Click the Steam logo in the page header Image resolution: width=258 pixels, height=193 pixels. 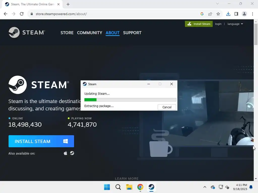[27, 32]
